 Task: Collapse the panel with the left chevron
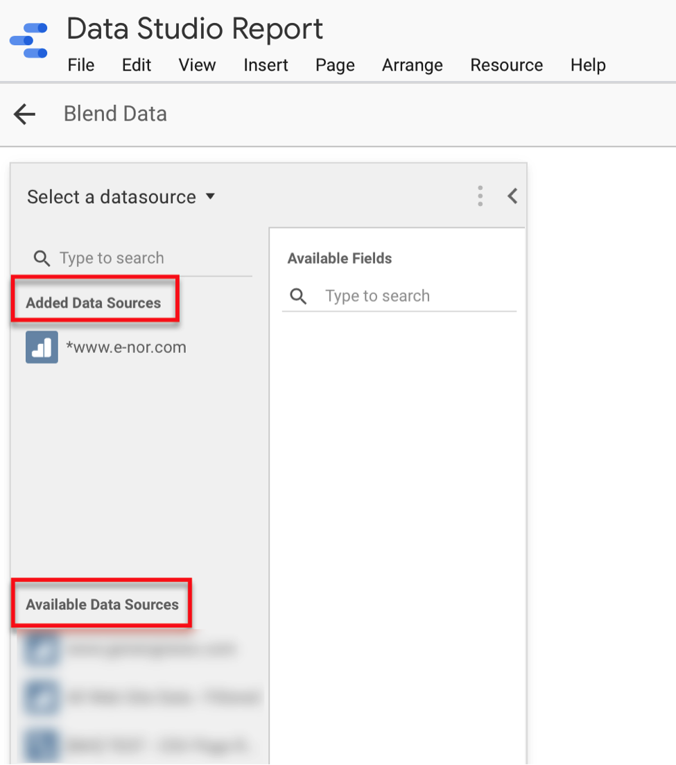coord(512,196)
